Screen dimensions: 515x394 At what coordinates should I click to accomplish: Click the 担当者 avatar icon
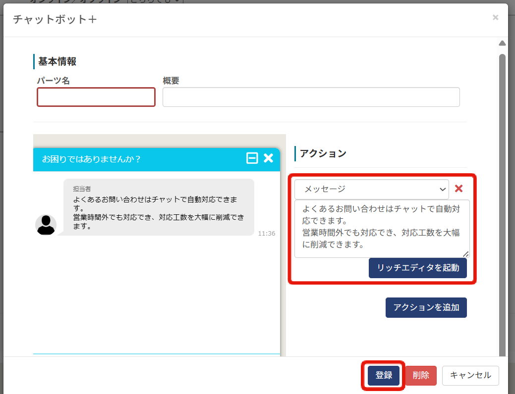(46, 225)
